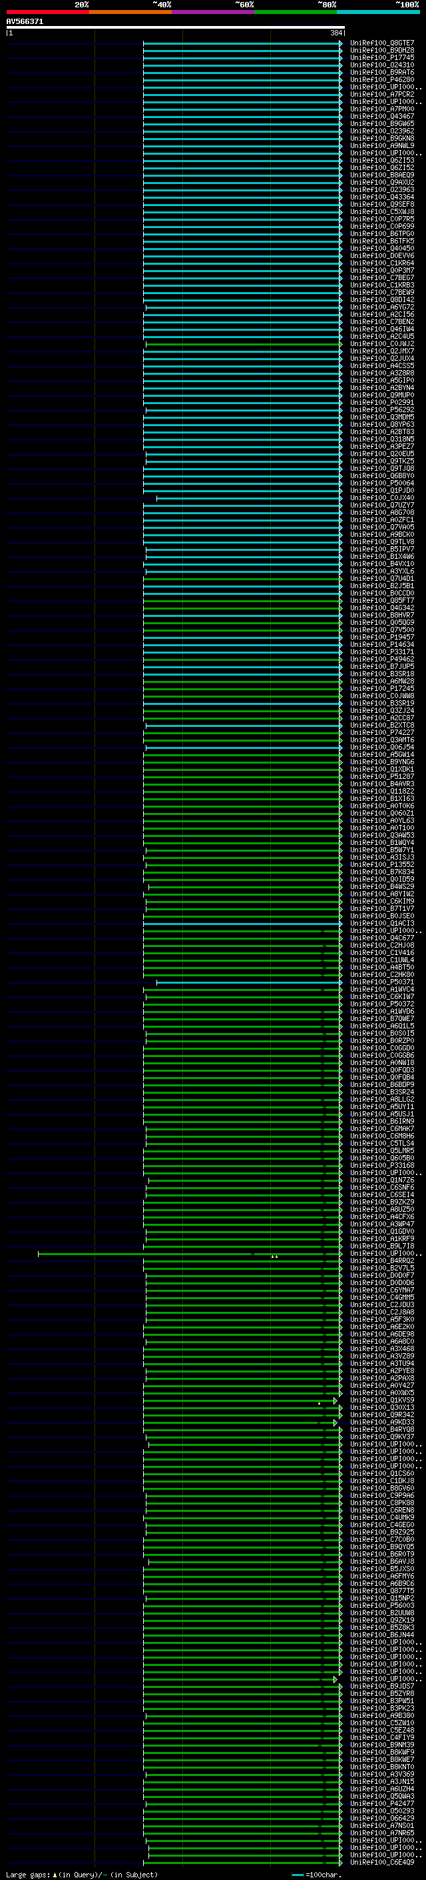Open hit UniRef100_B9DHZ8
This screenshot has height=1880, width=426.
click(382, 51)
